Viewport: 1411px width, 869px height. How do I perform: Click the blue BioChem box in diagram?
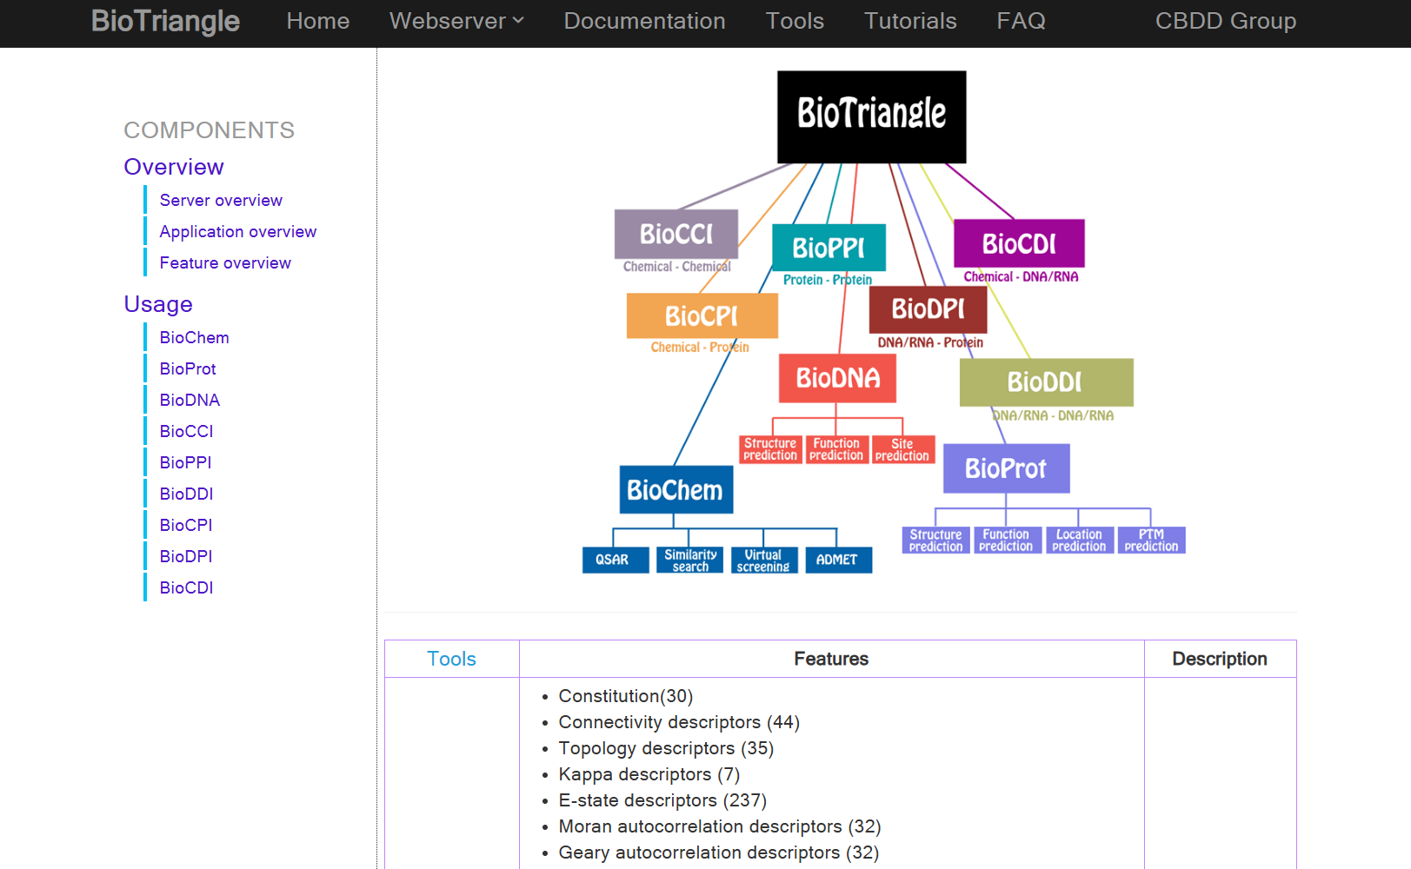coord(676,490)
